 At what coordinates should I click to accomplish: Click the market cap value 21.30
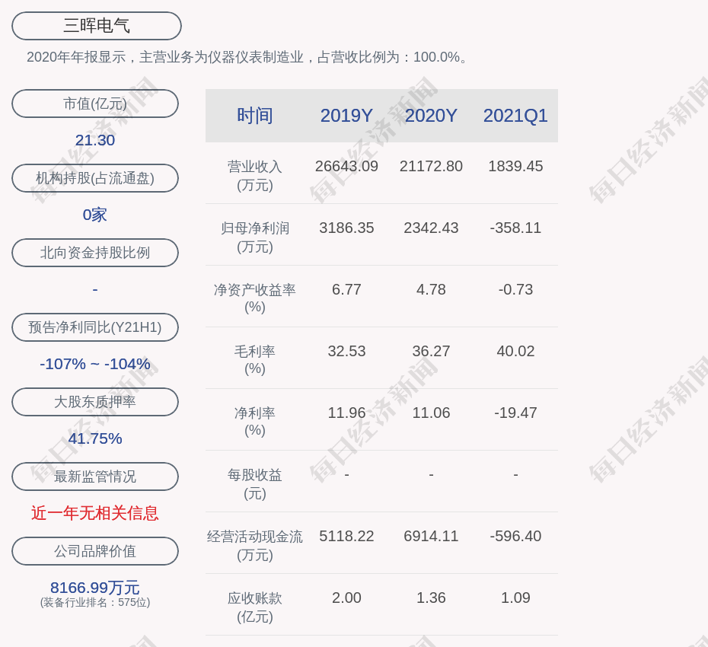pos(95,140)
